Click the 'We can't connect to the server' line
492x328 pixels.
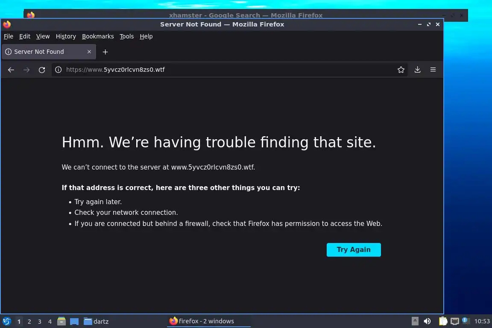point(158,167)
